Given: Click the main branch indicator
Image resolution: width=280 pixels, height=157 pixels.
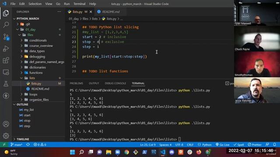Looking at the screenshot, I should (16, 144).
